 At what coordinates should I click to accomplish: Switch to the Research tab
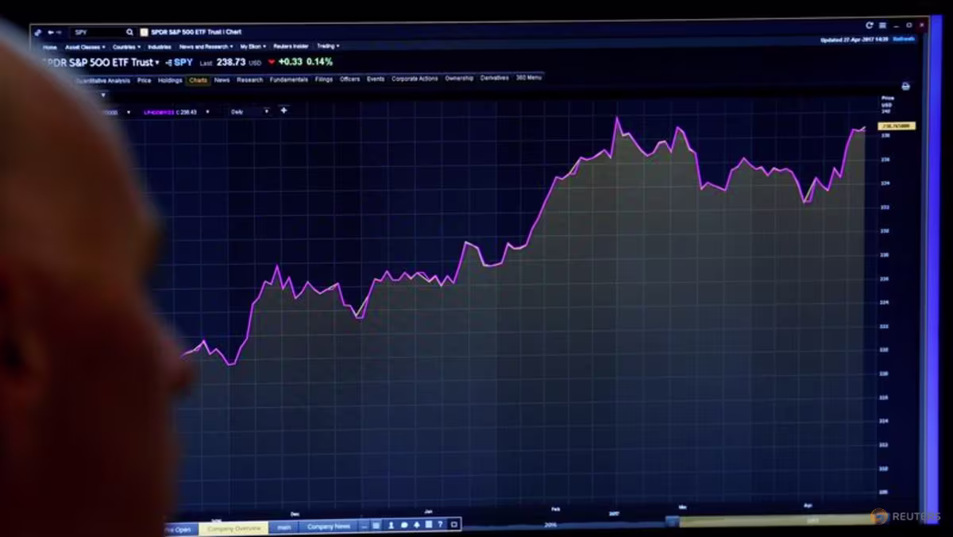(249, 80)
